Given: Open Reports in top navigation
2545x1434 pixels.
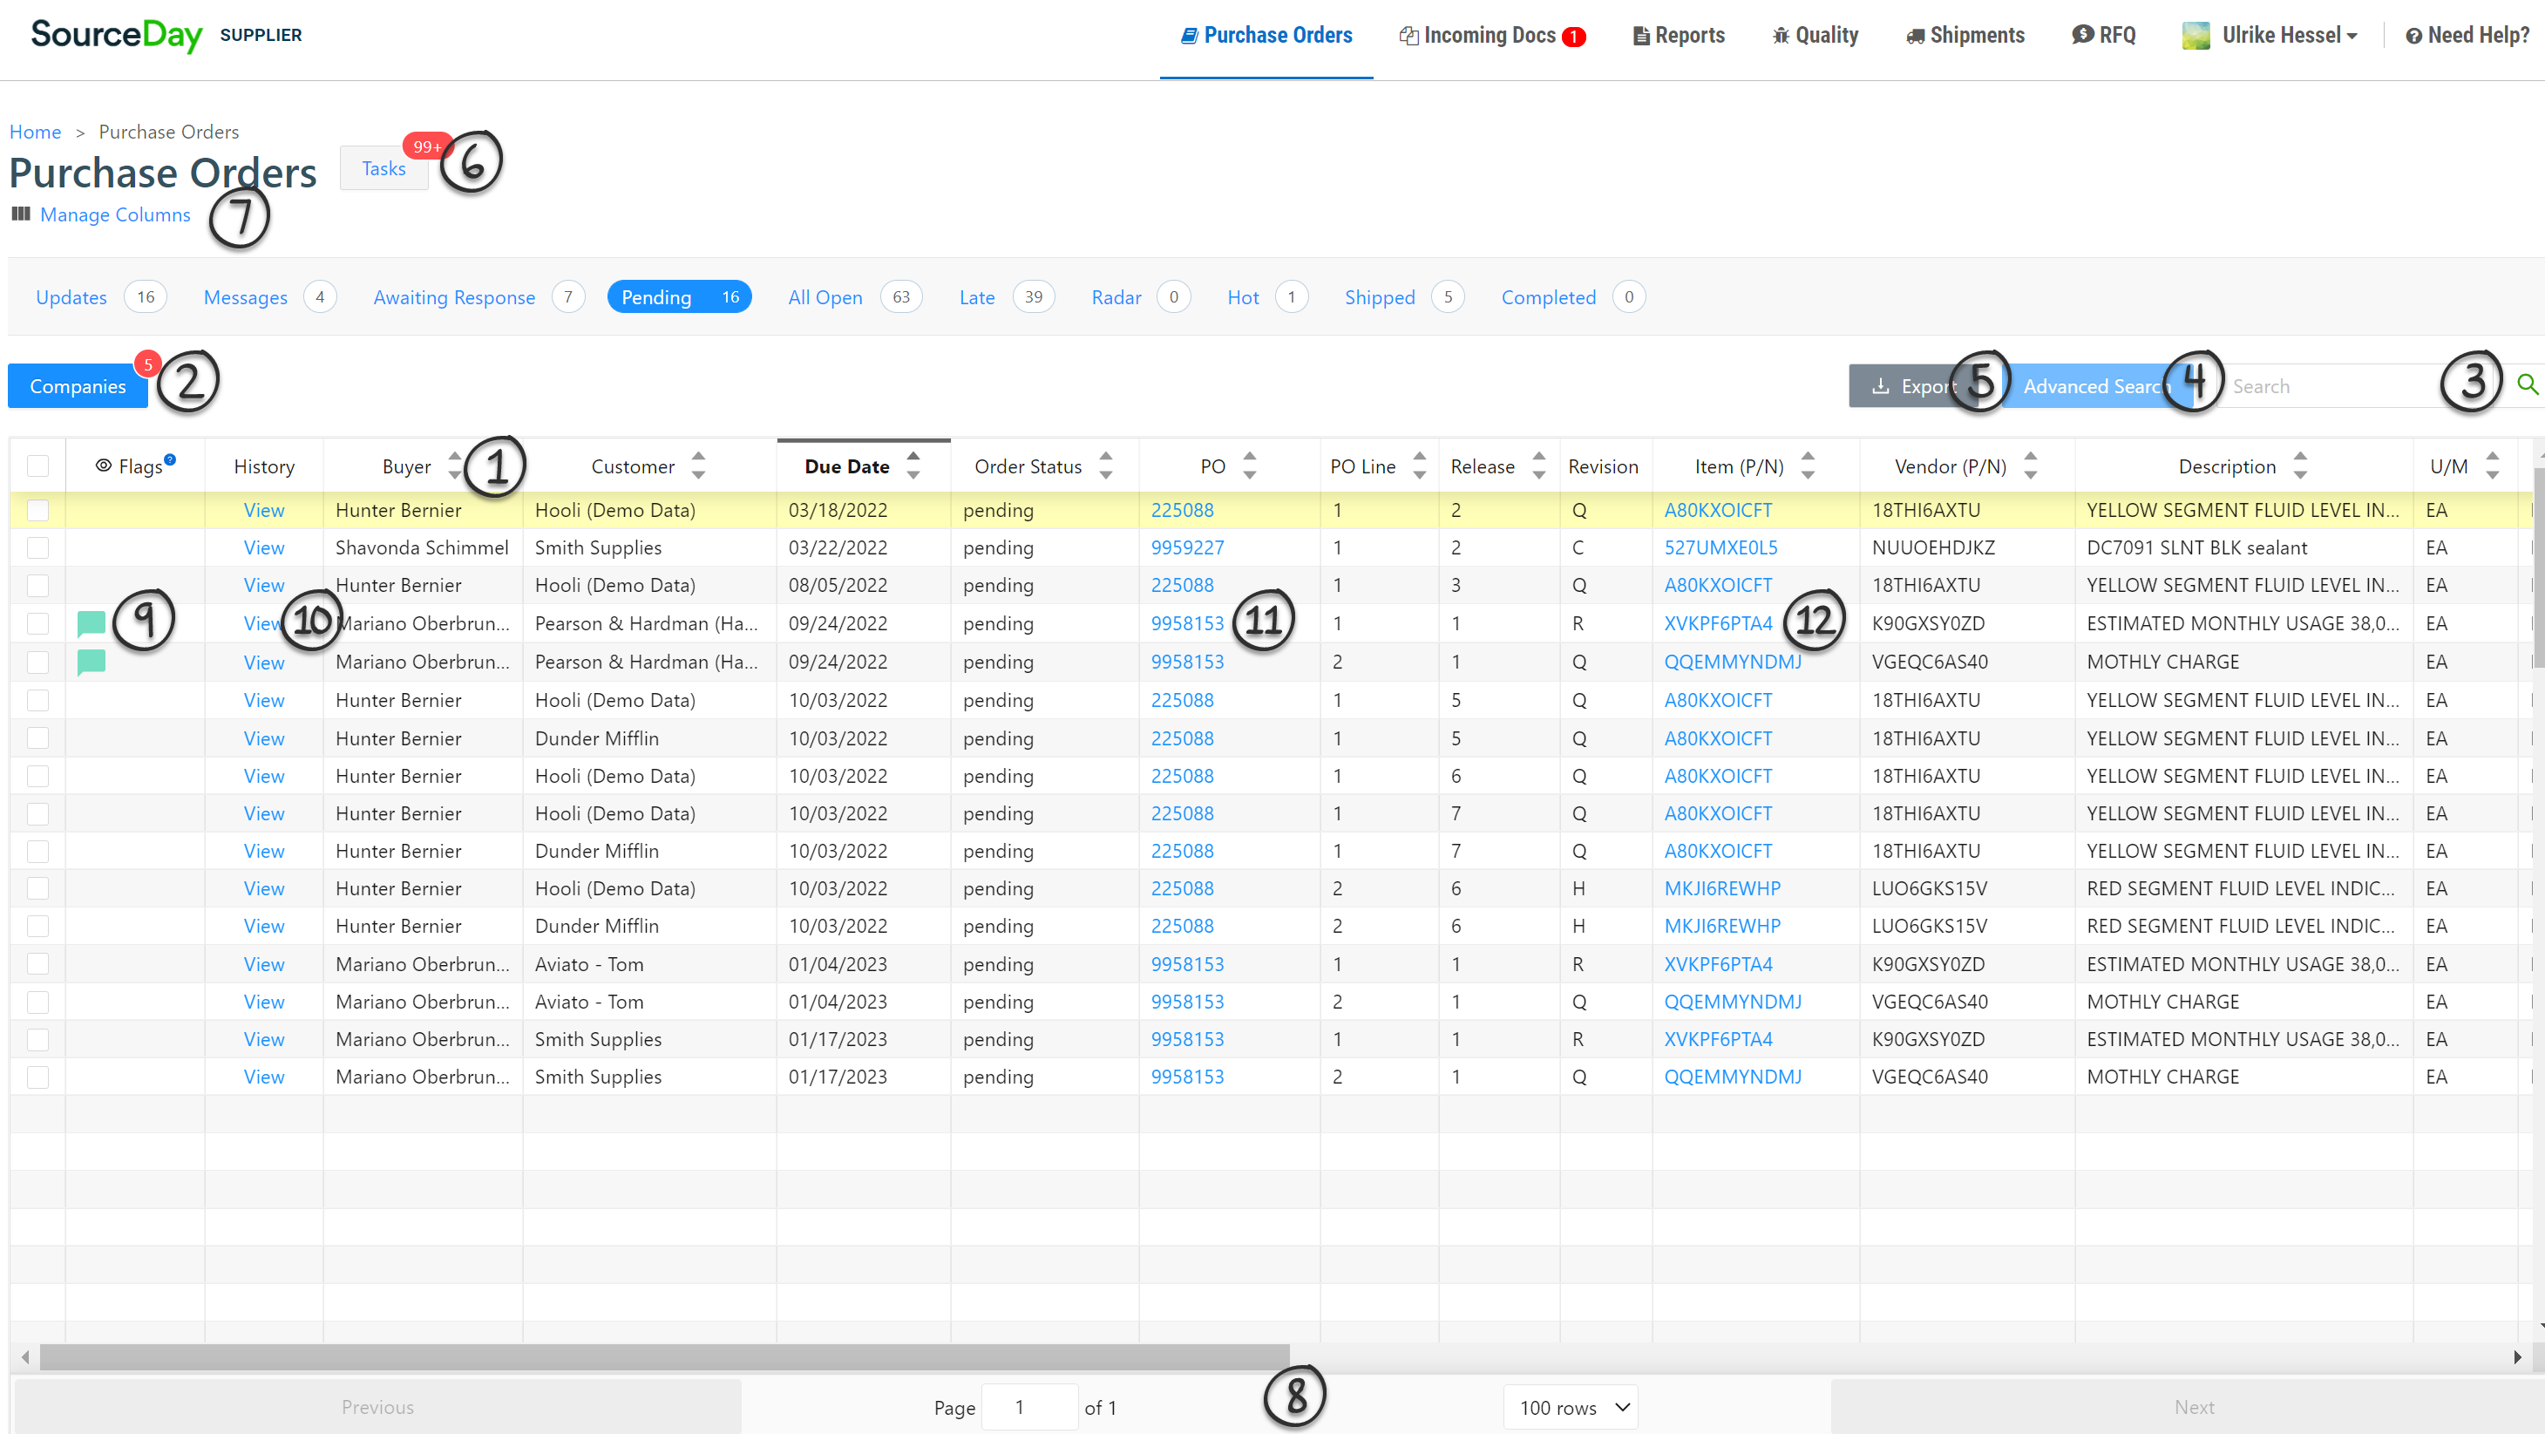Looking at the screenshot, I should click(x=1679, y=36).
